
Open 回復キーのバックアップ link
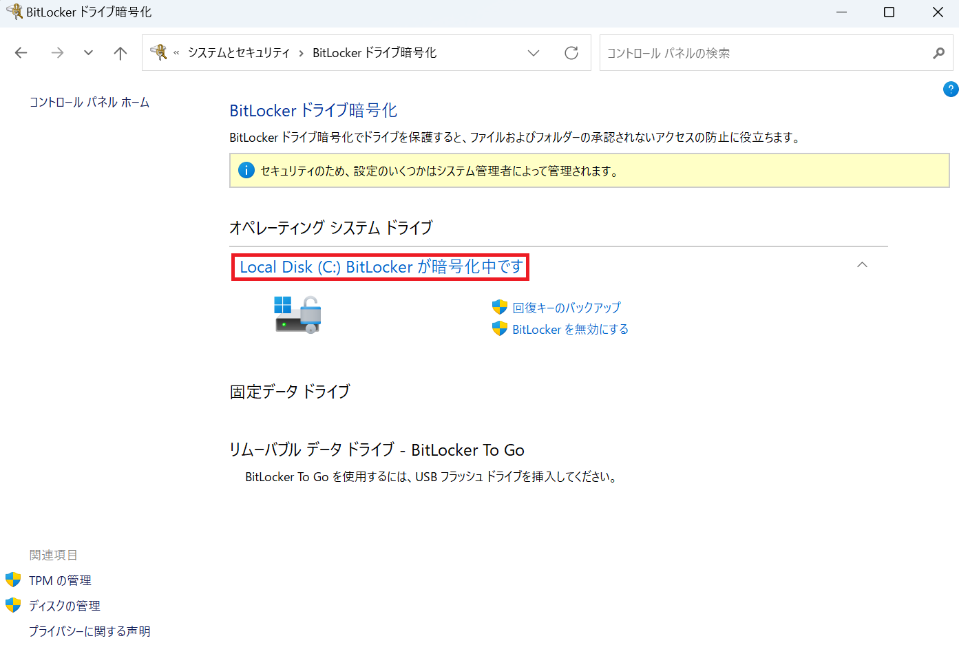click(567, 308)
